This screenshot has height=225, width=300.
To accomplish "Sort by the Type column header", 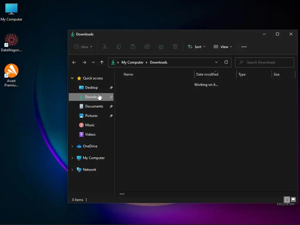I will tap(242, 74).
